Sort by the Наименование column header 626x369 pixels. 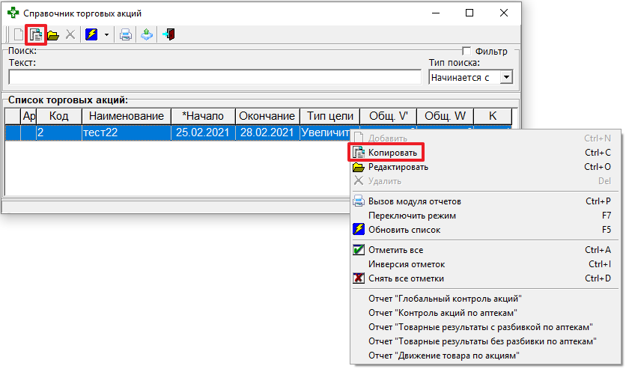tap(124, 116)
